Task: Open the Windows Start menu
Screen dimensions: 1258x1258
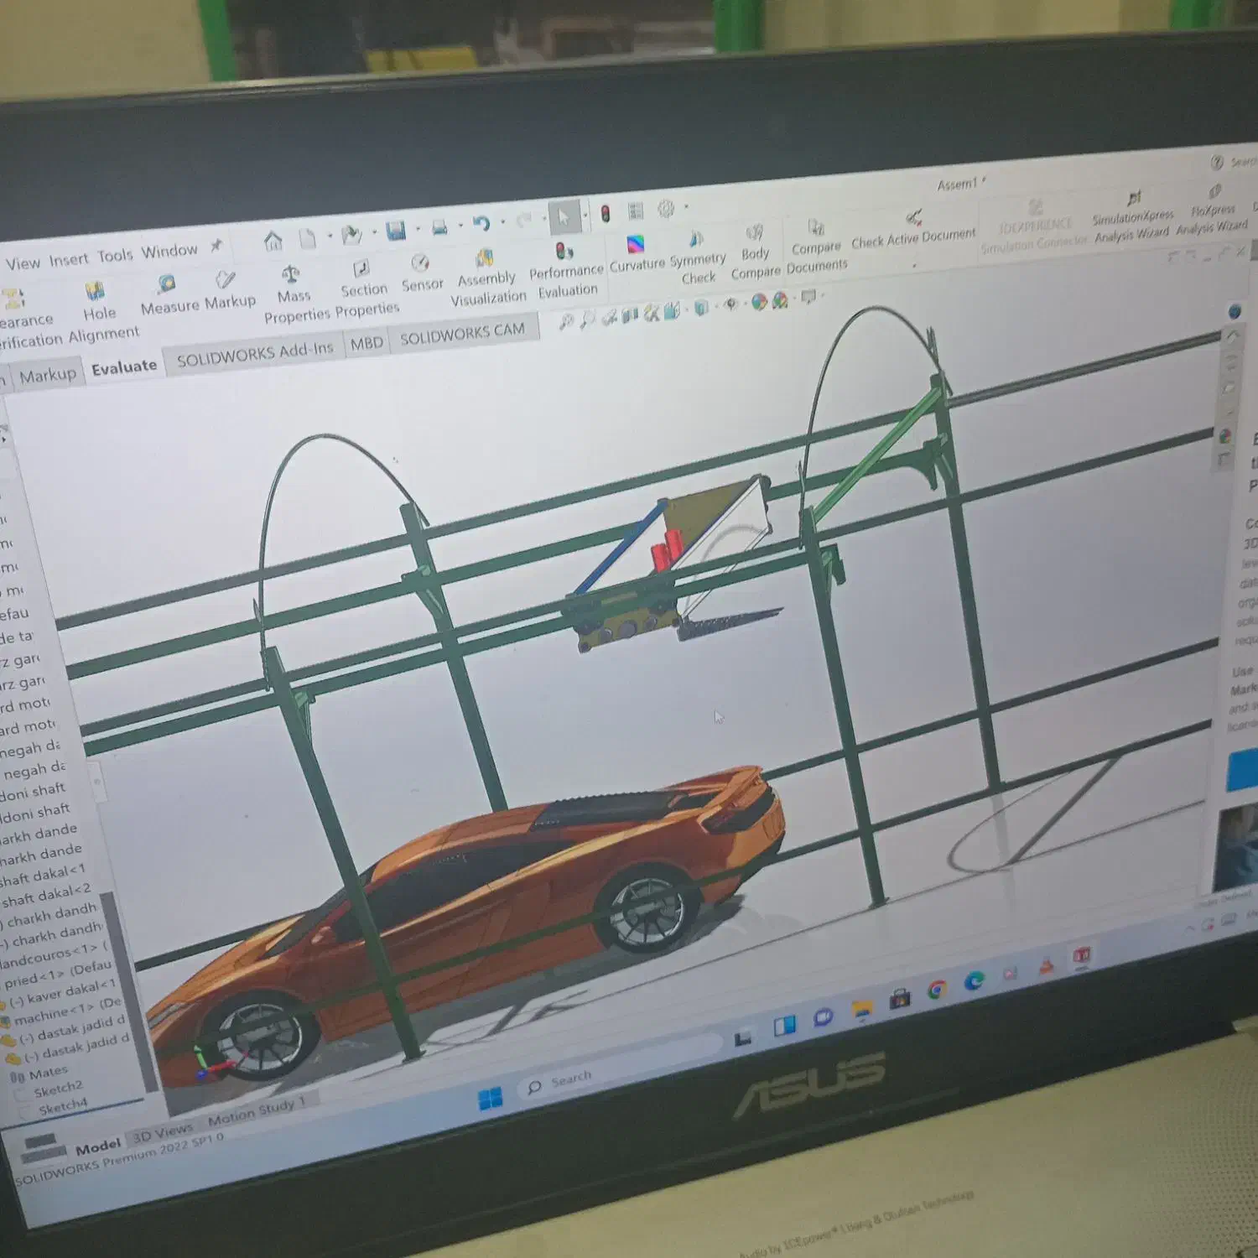Action: coord(490,1099)
